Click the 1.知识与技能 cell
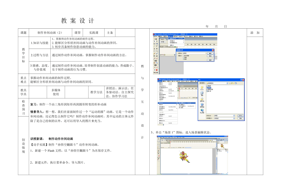The image size is (281, 192). (x=40, y=43)
